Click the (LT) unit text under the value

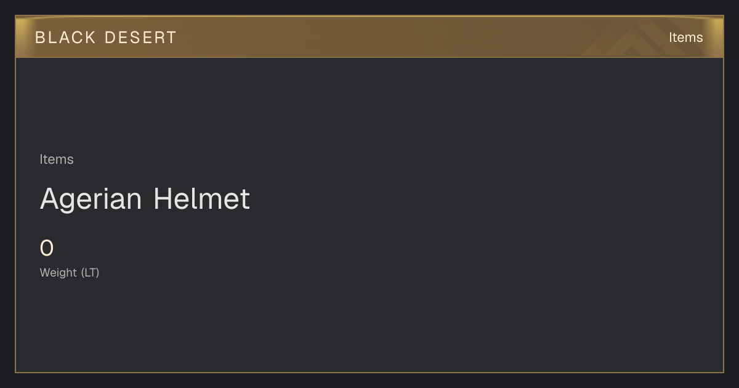[90, 273]
